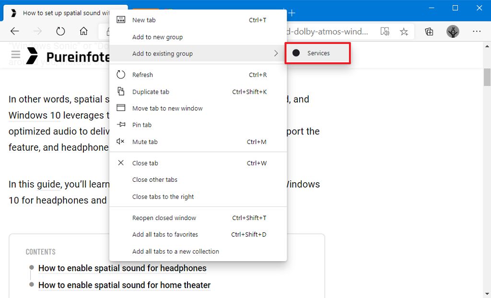Select the Services group in submenu
Viewport: 491px width, 298px height.
tap(317, 53)
